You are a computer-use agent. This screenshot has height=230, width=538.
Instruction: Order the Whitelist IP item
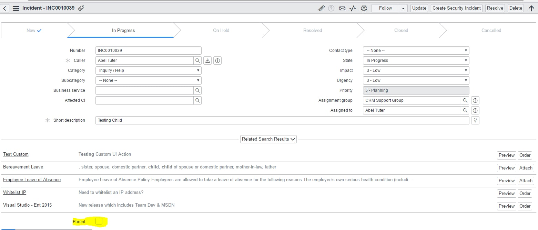pyautogui.click(x=525, y=194)
